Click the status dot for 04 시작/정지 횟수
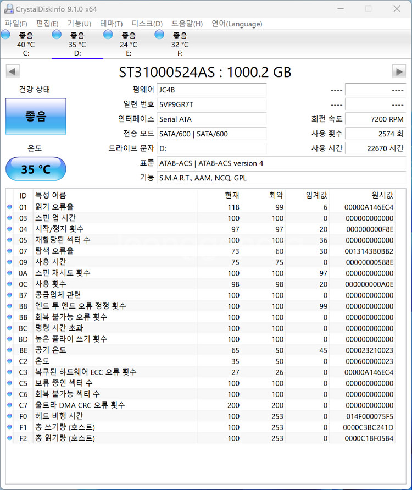The width and height of the screenshot is (412, 490). click(x=10, y=229)
